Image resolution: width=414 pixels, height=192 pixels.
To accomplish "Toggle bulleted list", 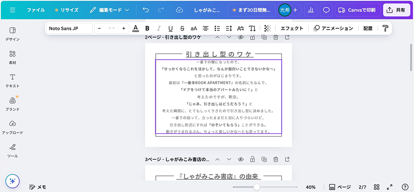I will (x=217, y=28).
